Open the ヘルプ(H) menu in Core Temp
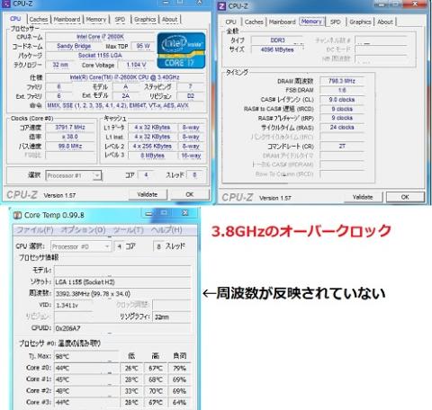Screen dimensions: 432x410 click(166, 230)
